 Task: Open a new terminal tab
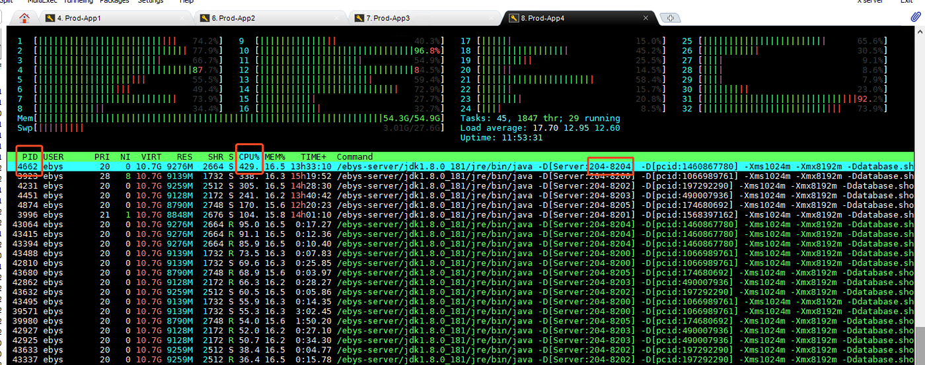670,18
